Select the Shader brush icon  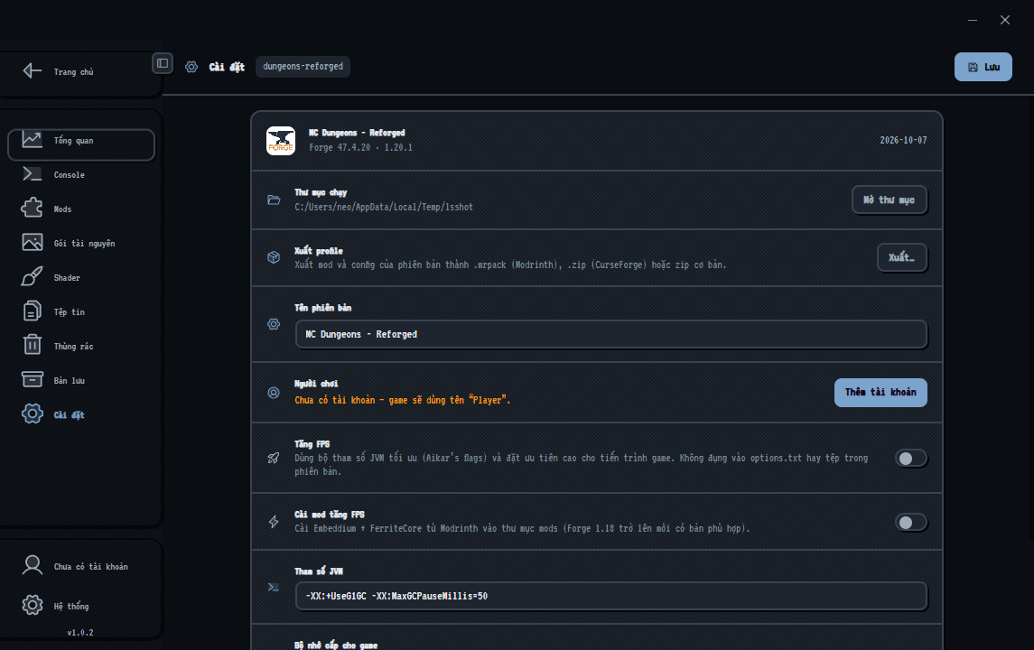(32, 277)
